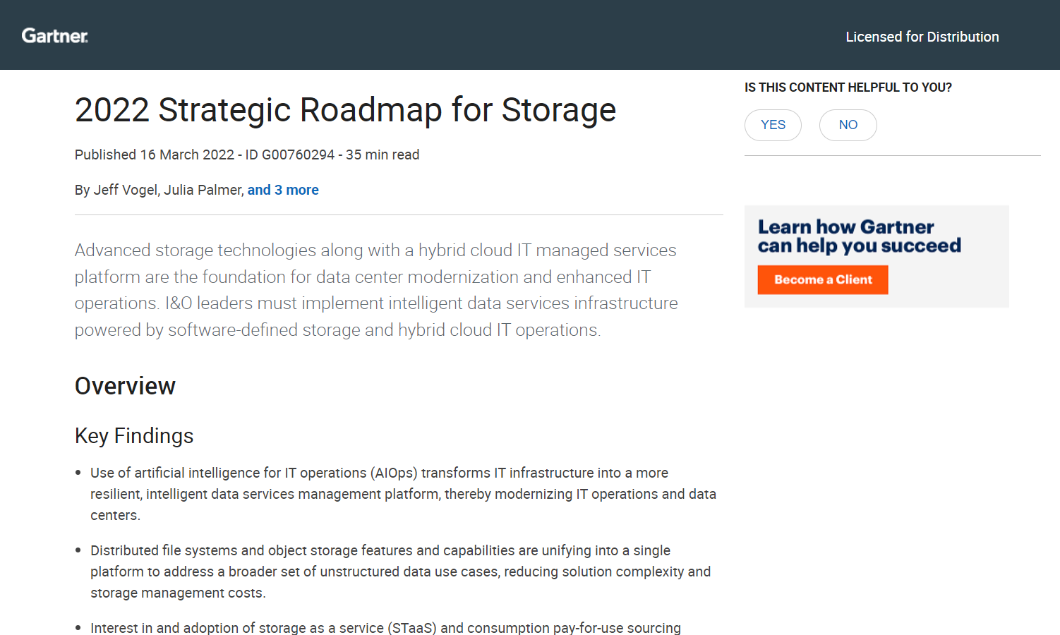Click the Gartner logo in header
This screenshot has height=635, width=1060.
pyautogui.click(x=54, y=36)
